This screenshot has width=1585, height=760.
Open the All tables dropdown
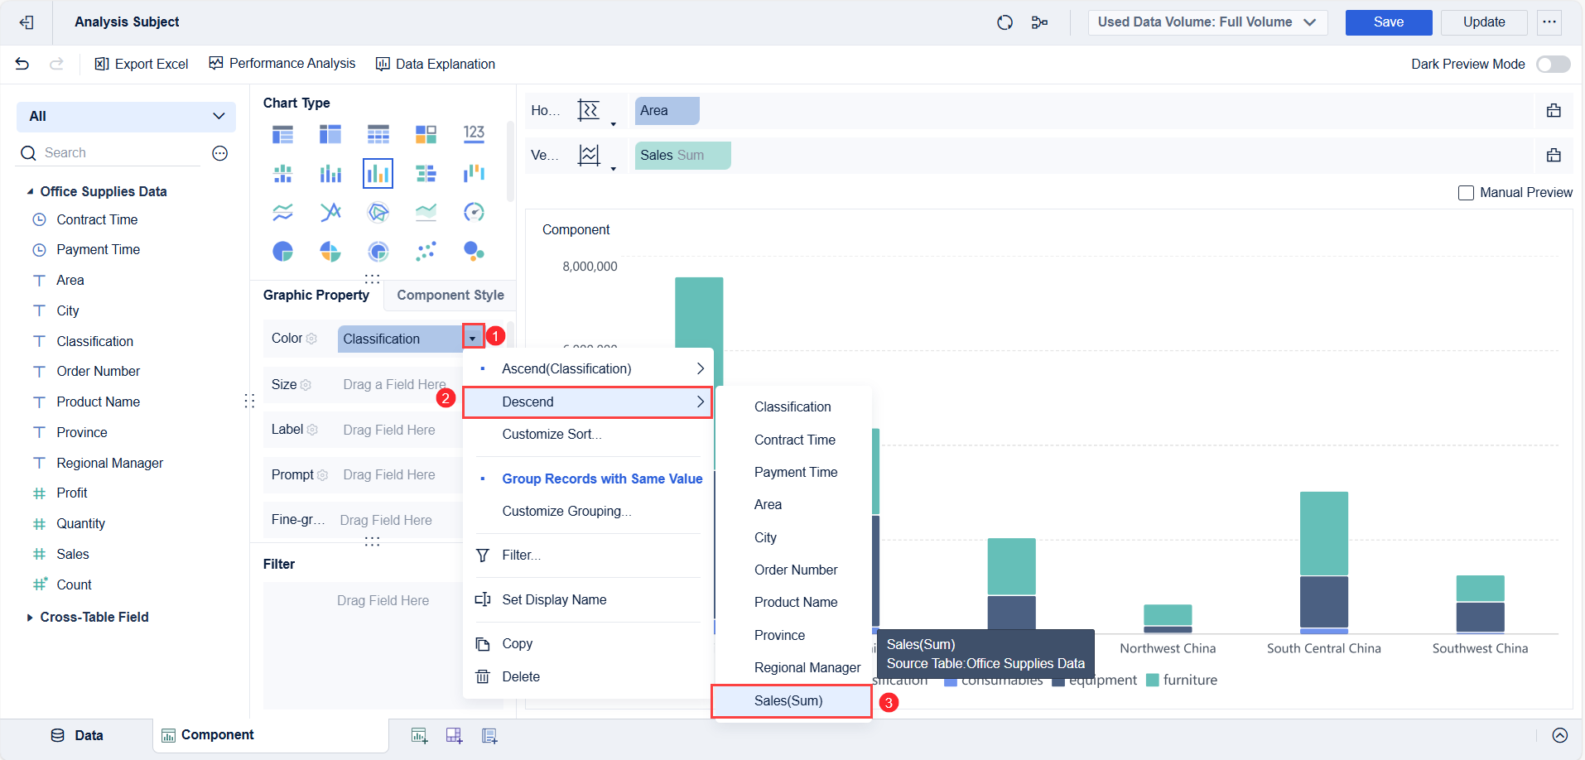pyautogui.click(x=126, y=117)
